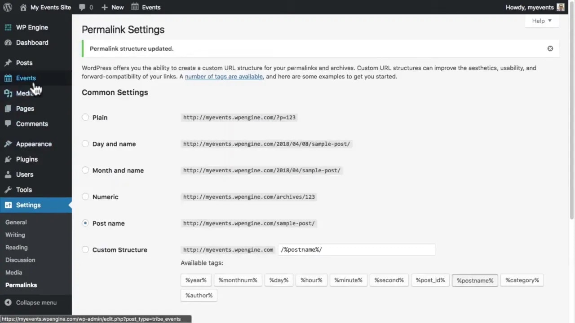The width and height of the screenshot is (575, 323).
Task: Click the Collapse menu label
Action: pyautogui.click(x=36, y=302)
